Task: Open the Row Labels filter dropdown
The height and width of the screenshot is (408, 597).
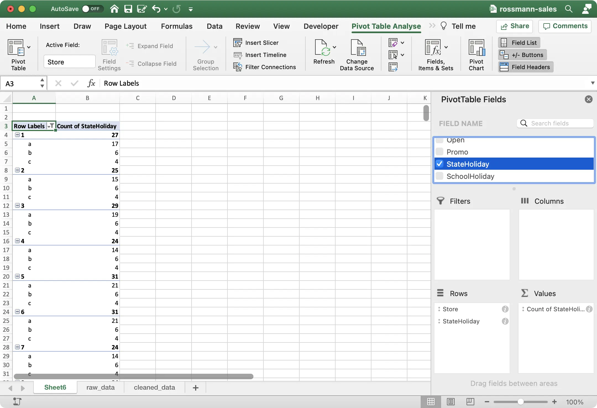Action: pos(51,126)
